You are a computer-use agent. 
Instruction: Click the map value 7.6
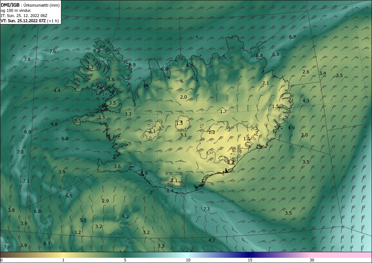pyautogui.click(x=52, y=51)
